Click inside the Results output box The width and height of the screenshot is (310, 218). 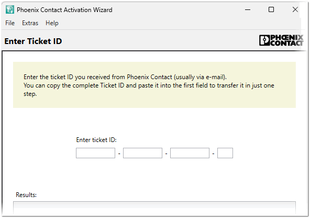coord(154,208)
